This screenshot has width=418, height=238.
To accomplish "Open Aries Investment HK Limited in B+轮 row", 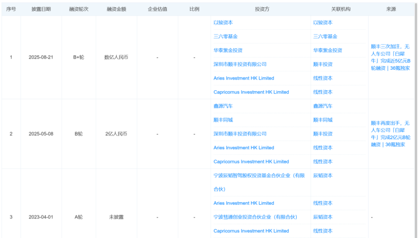I will (243, 78).
